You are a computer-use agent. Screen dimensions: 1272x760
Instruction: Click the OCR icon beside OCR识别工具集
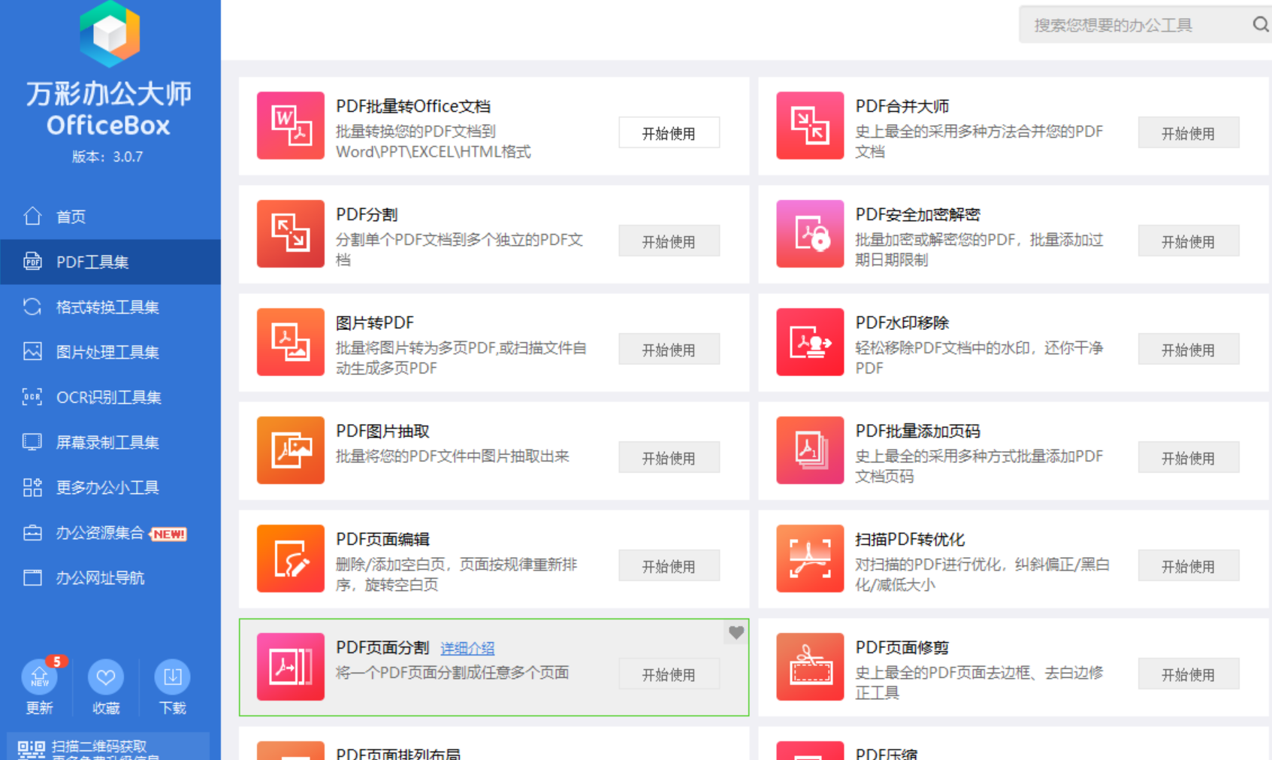[32, 397]
